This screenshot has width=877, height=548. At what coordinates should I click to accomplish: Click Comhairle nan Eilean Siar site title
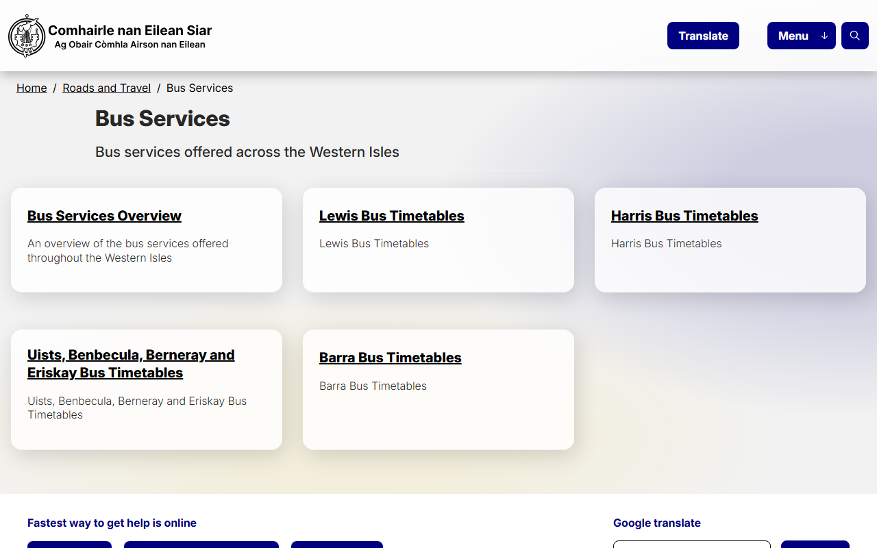[129, 30]
